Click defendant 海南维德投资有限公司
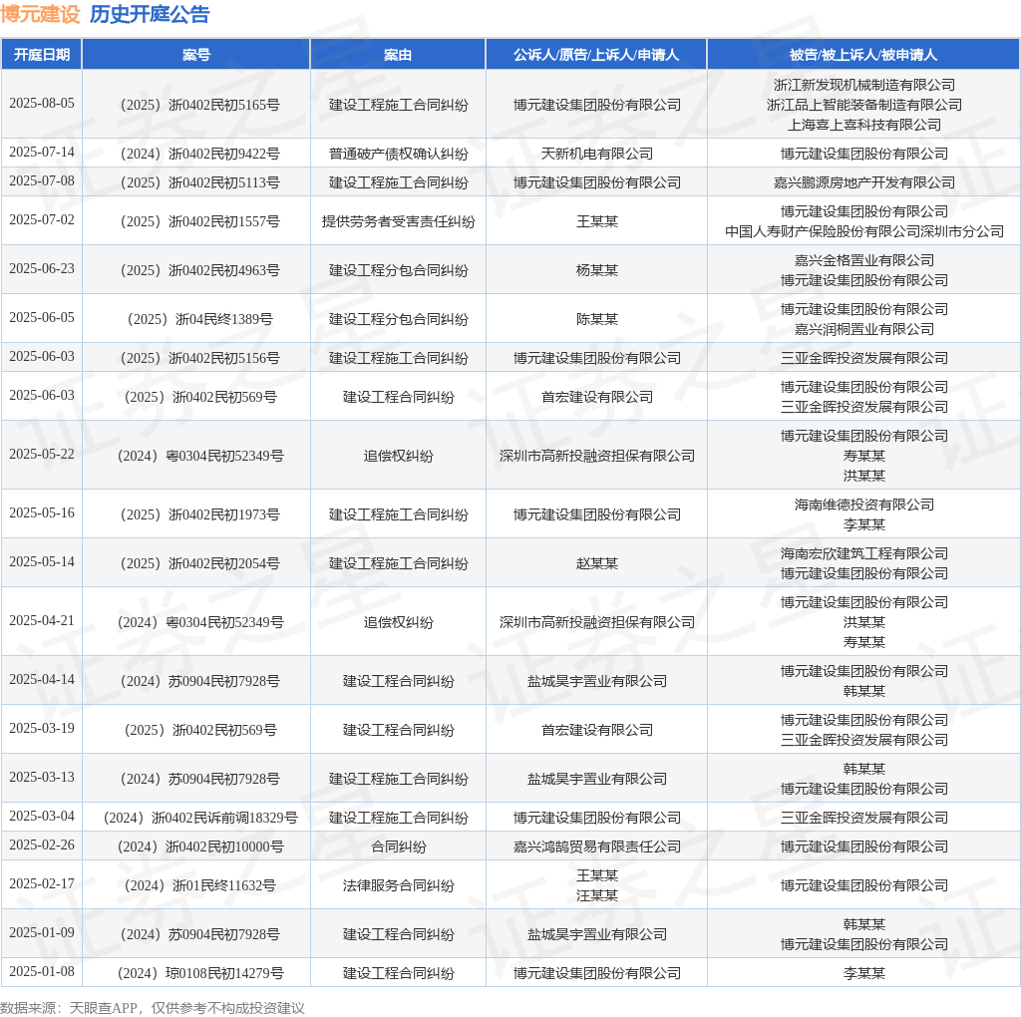Viewport: 1021px width, 1017px height. click(x=864, y=505)
